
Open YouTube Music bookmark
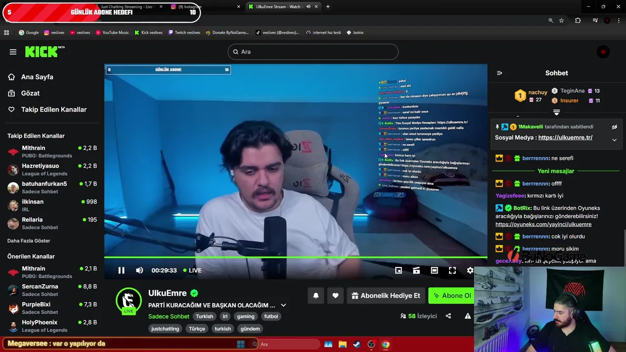click(x=112, y=33)
